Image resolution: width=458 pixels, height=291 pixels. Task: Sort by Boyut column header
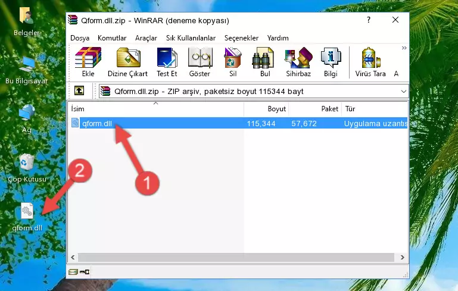(x=266, y=109)
